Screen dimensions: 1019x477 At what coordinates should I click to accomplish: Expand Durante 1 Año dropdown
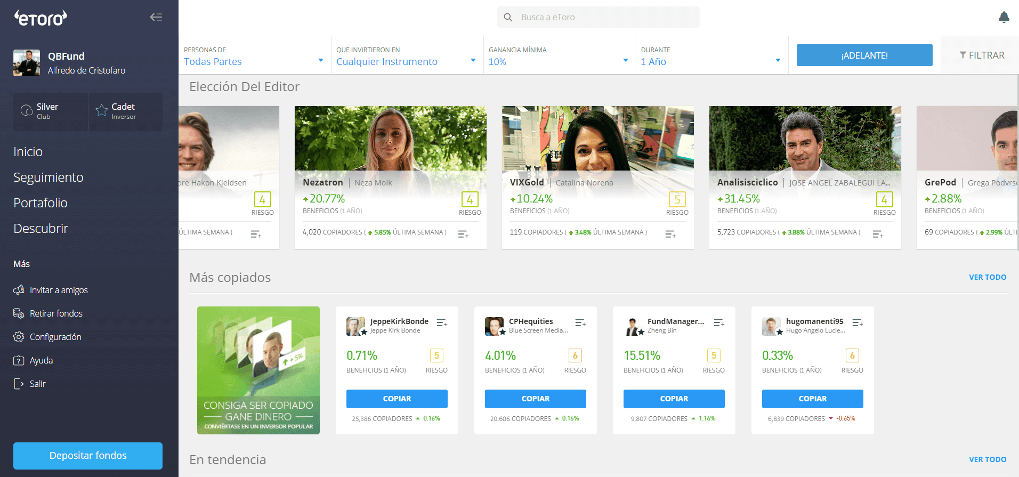tap(711, 56)
